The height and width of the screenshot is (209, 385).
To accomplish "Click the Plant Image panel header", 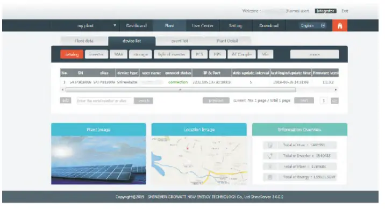I will pyautogui.click(x=99, y=129).
